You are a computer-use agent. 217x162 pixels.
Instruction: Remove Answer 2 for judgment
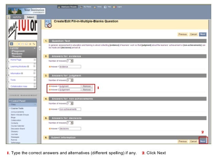87,90
